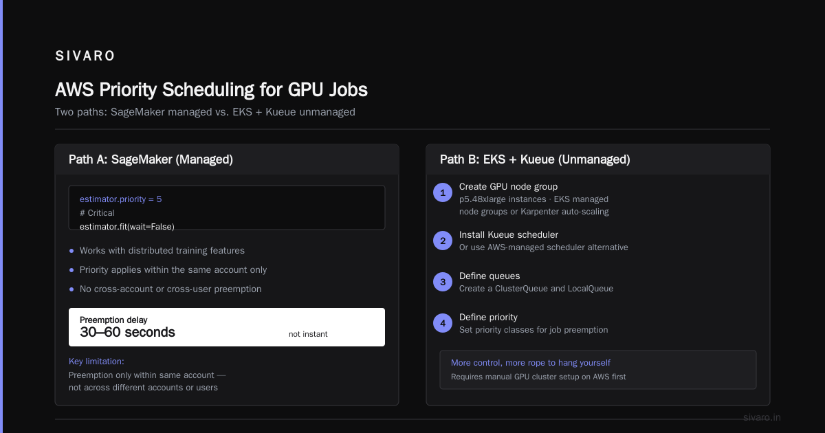Click Requires manual GPU cluster setup on AWS first

pyautogui.click(x=538, y=377)
